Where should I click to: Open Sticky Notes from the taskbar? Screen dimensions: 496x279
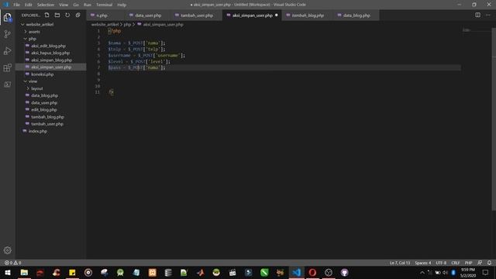(x=72, y=272)
